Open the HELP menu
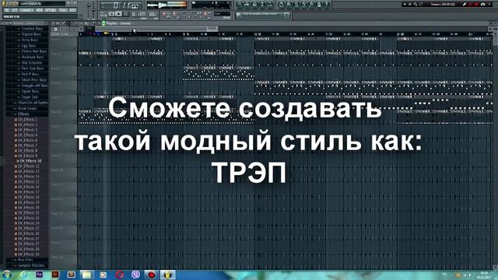 [72, 10]
